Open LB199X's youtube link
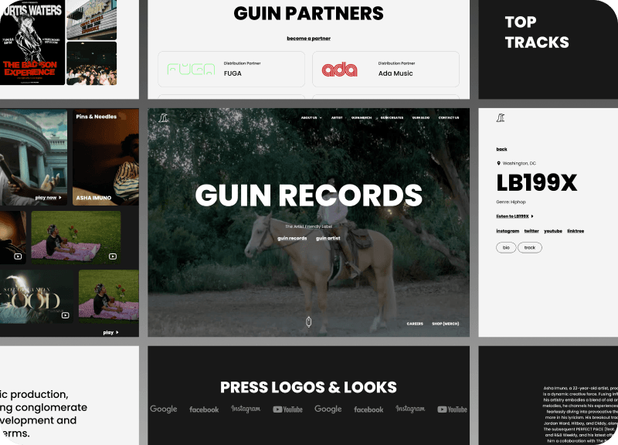The height and width of the screenshot is (445, 618). (x=553, y=231)
